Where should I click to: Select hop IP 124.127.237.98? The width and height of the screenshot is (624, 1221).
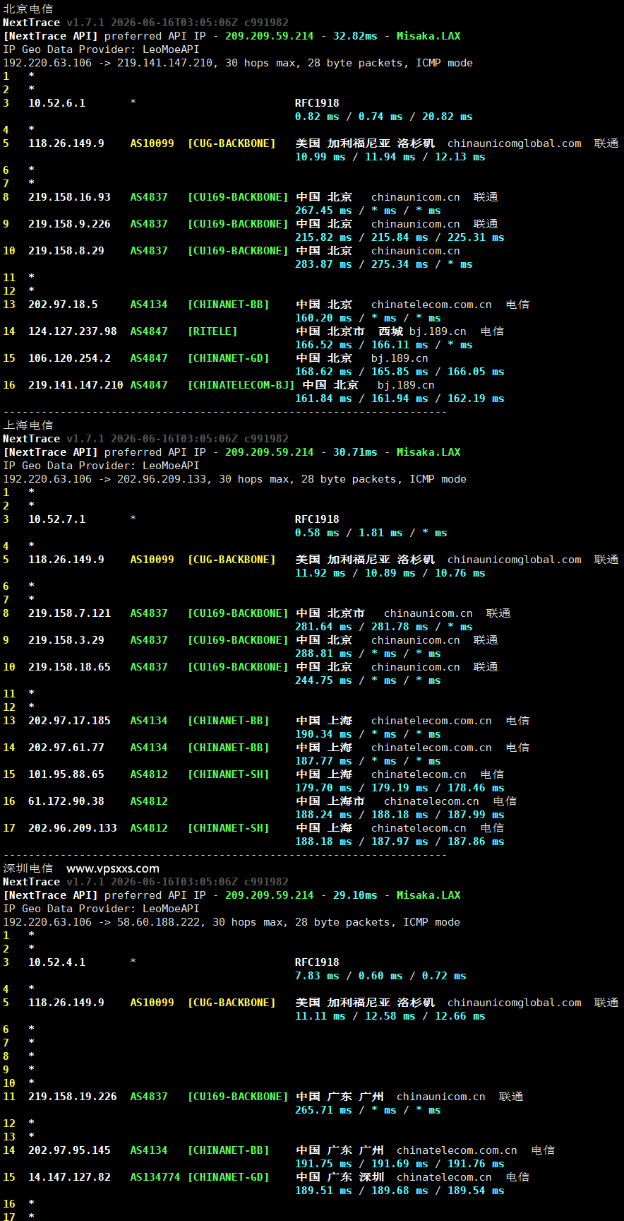(x=73, y=331)
